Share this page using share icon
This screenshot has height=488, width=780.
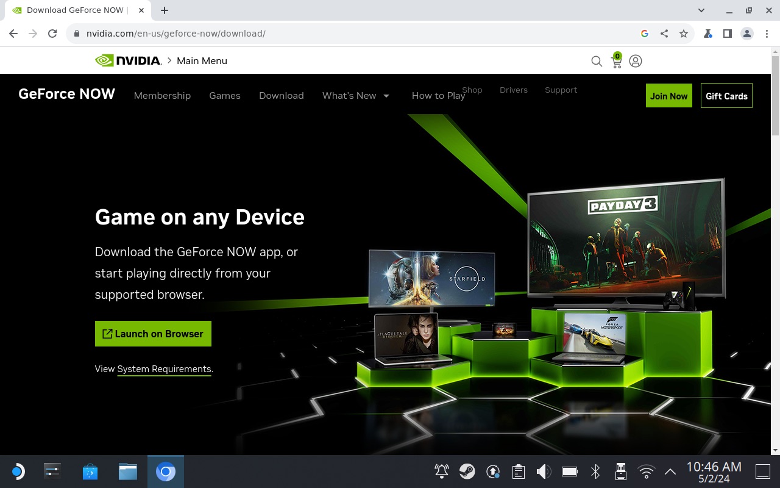point(664,34)
